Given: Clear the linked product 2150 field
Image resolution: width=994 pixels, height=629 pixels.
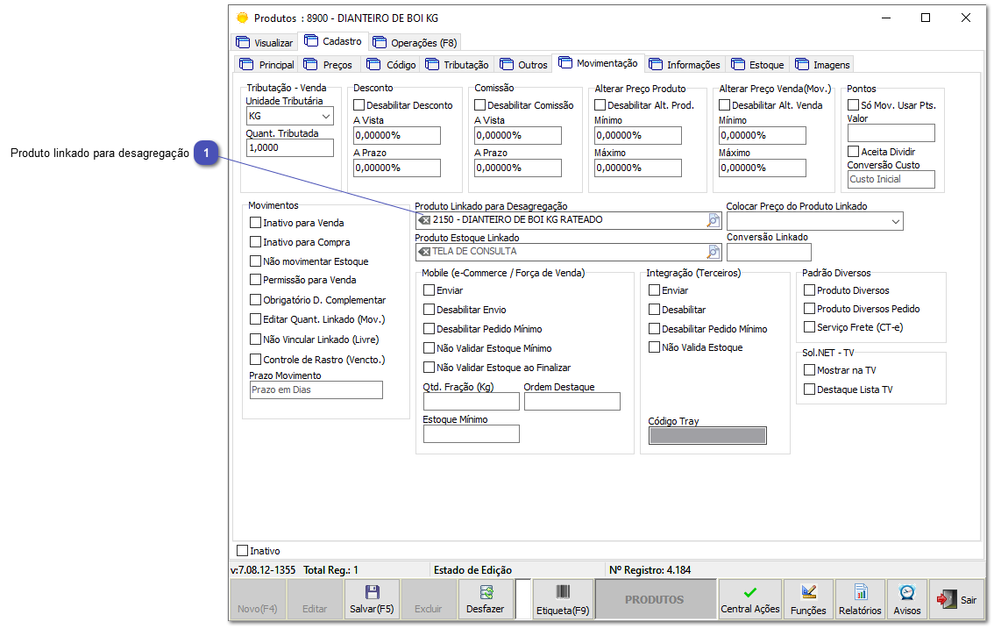Looking at the screenshot, I should pyautogui.click(x=424, y=220).
